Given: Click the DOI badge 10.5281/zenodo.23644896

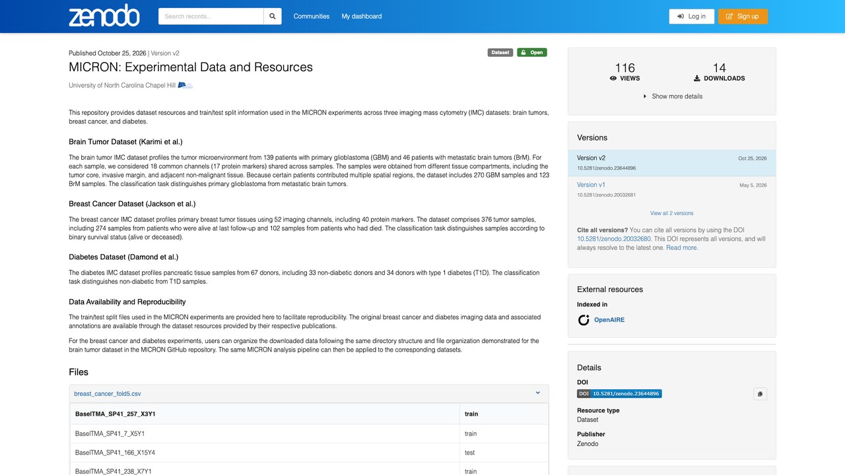Looking at the screenshot, I should click(619, 394).
